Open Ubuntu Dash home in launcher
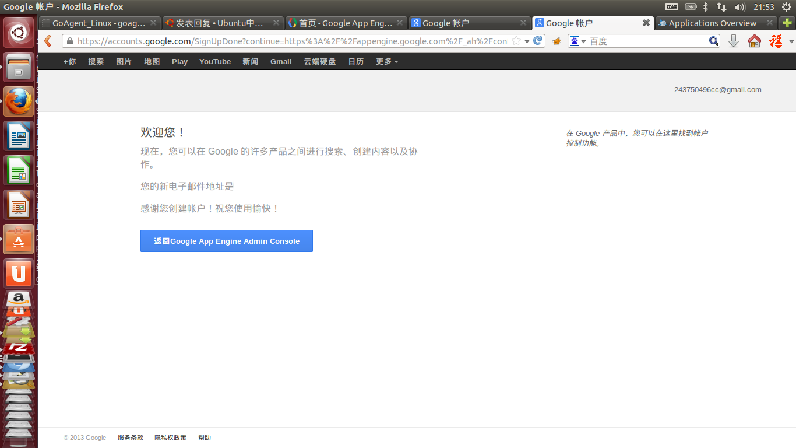Screen dimensions: 796x448 coord(19,33)
